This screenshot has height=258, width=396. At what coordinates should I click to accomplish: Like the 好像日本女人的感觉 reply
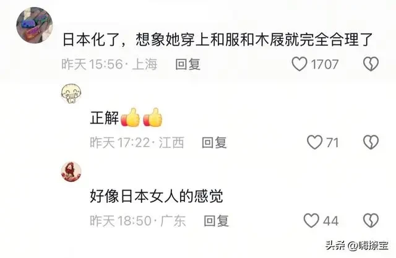pyautogui.click(x=311, y=220)
